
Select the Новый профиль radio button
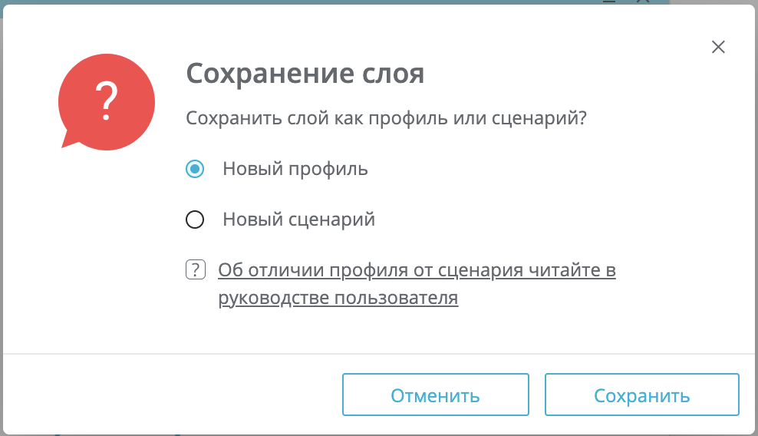(x=195, y=169)
